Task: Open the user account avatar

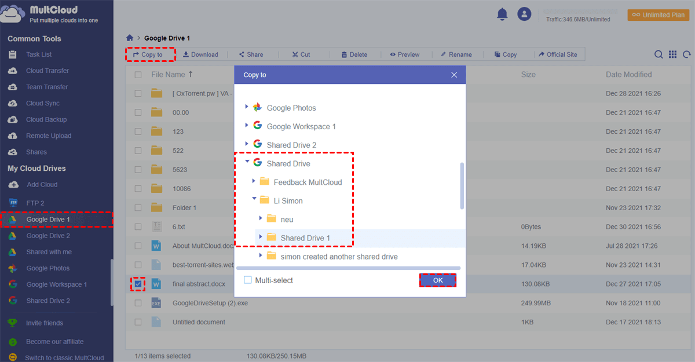Action: pyautogui.click(x=524, y=14)
